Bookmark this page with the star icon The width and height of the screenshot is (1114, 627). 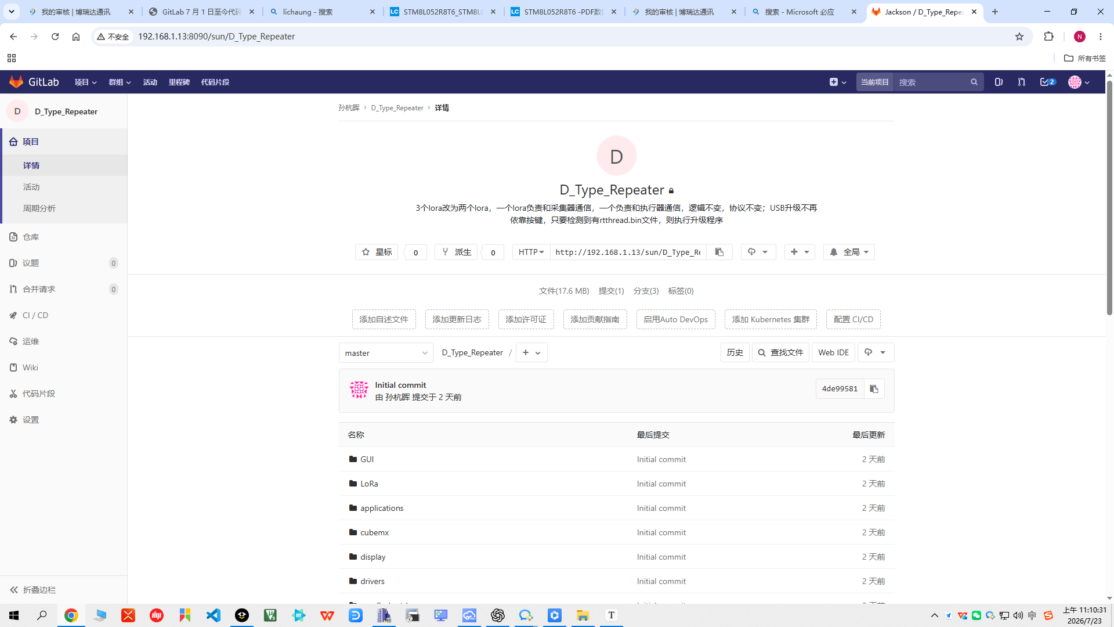[x=1019, y=37]
